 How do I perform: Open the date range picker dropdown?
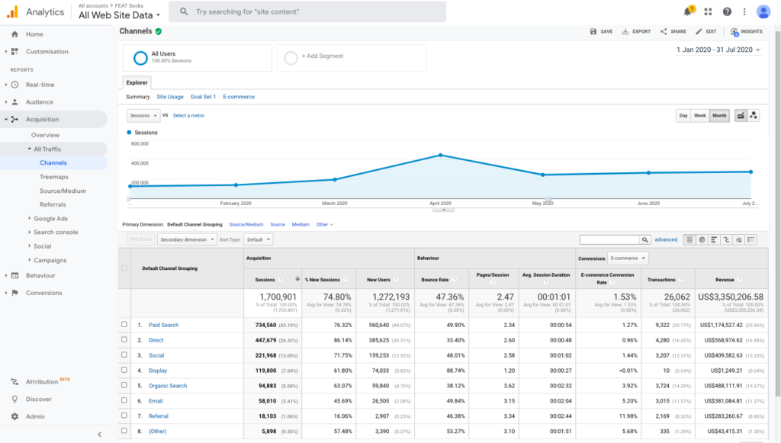click(x=718, y=50)
